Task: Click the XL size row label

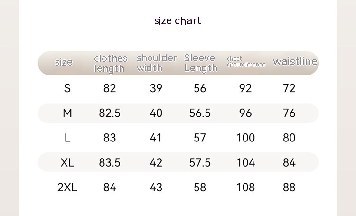Action: point(67,162)
